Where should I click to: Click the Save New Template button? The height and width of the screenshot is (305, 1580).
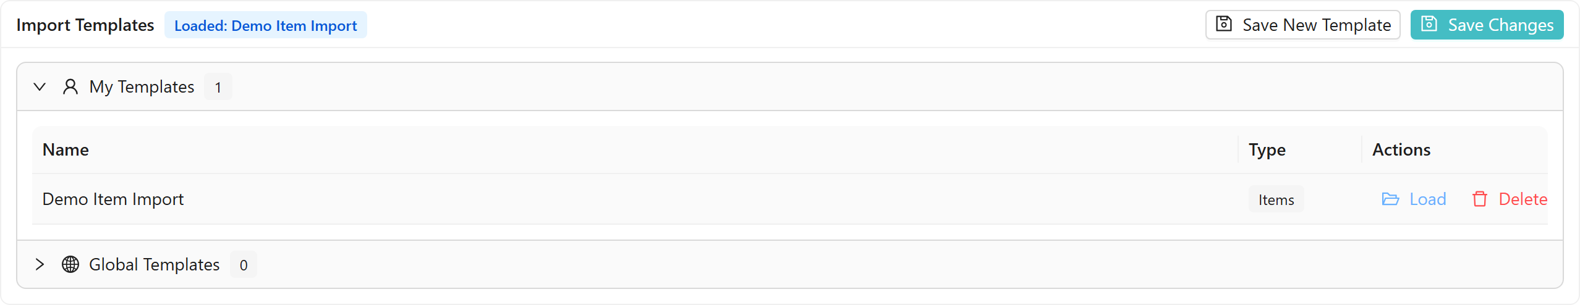(x=1303, y=25)
